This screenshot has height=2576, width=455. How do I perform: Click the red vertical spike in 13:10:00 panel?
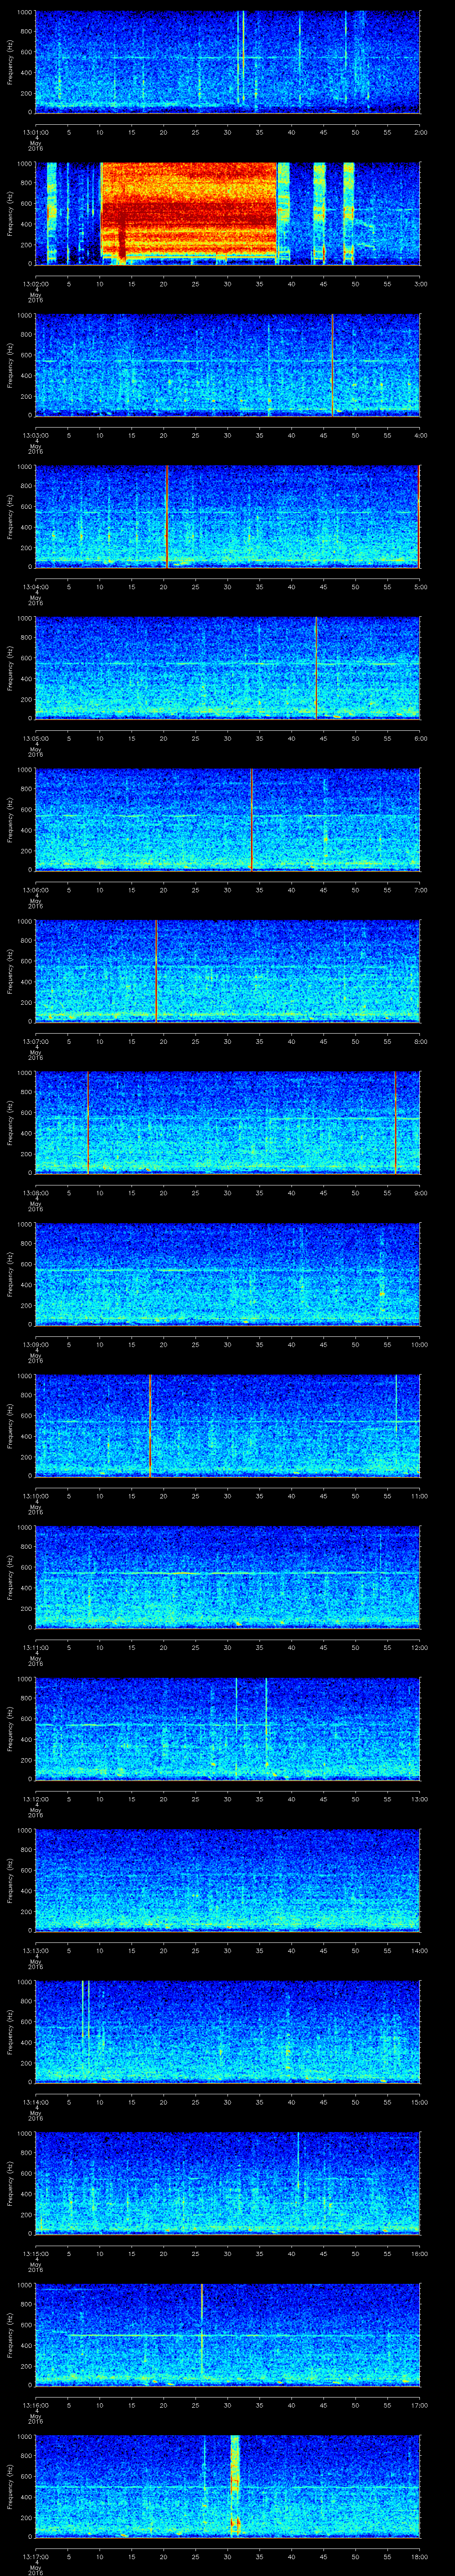pyautogui.click(x=150, y=1427)
